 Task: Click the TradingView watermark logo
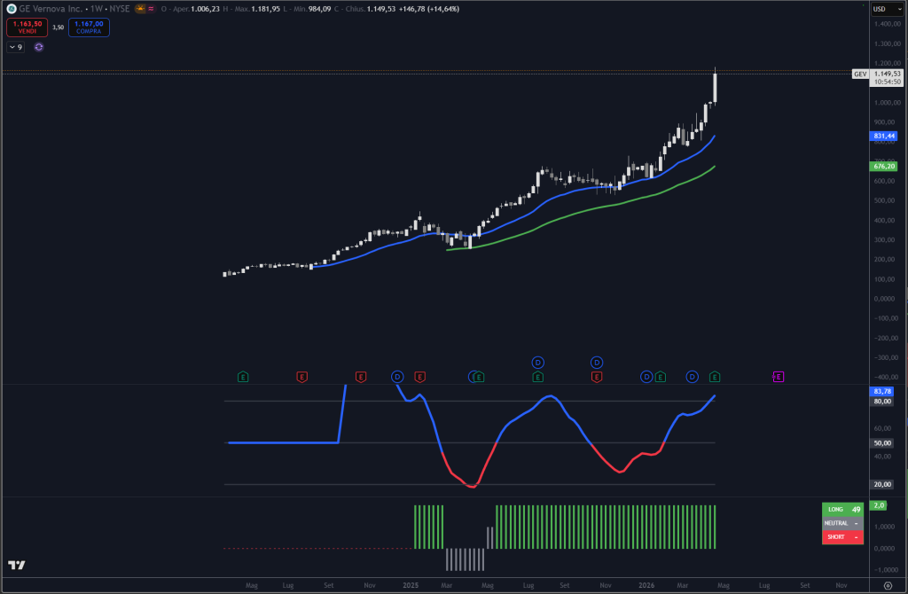point(19,565)
